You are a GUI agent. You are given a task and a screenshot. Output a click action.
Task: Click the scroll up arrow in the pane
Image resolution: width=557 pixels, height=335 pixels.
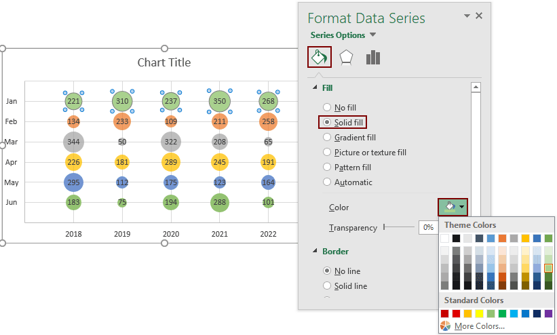click(476, 87)
